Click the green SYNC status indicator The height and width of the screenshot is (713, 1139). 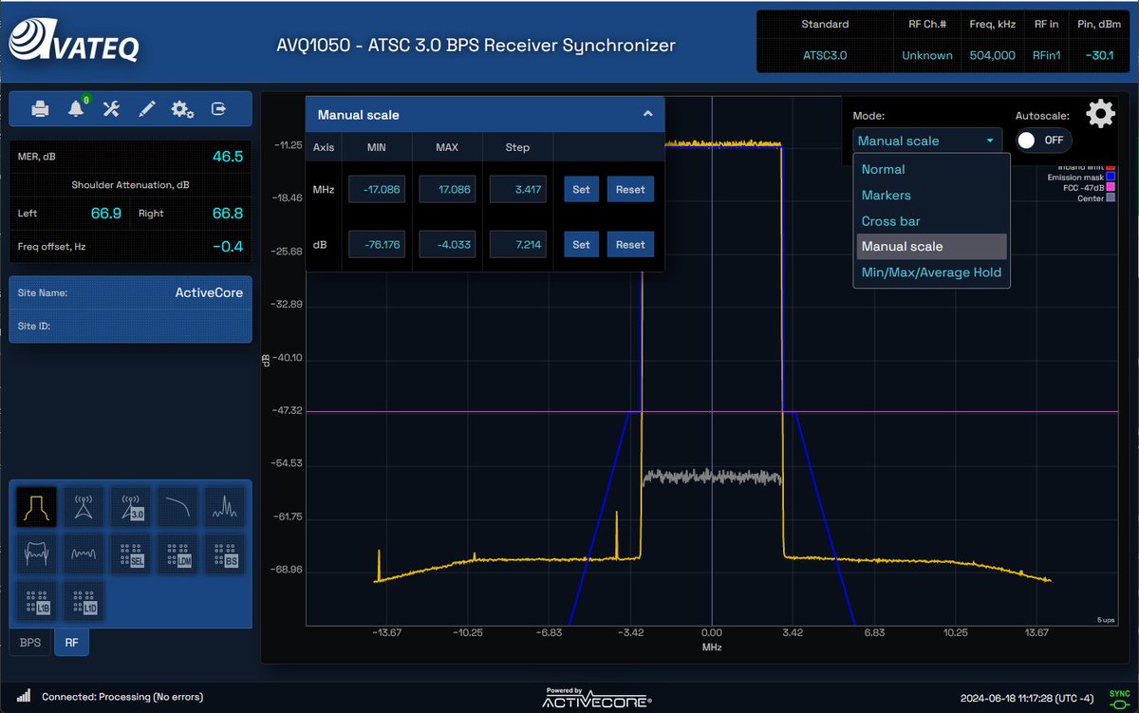point(1119,699)
